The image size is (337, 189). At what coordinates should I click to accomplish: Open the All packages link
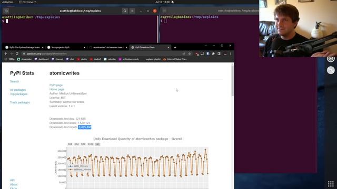point(18,90)
